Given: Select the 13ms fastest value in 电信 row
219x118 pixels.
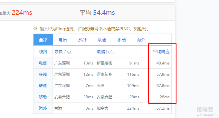Looking at the screenshot, I should tap(88, 63).
